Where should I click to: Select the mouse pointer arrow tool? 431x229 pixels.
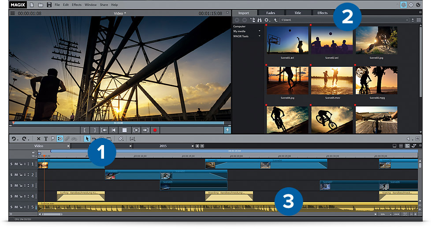(x=87, y=139)
